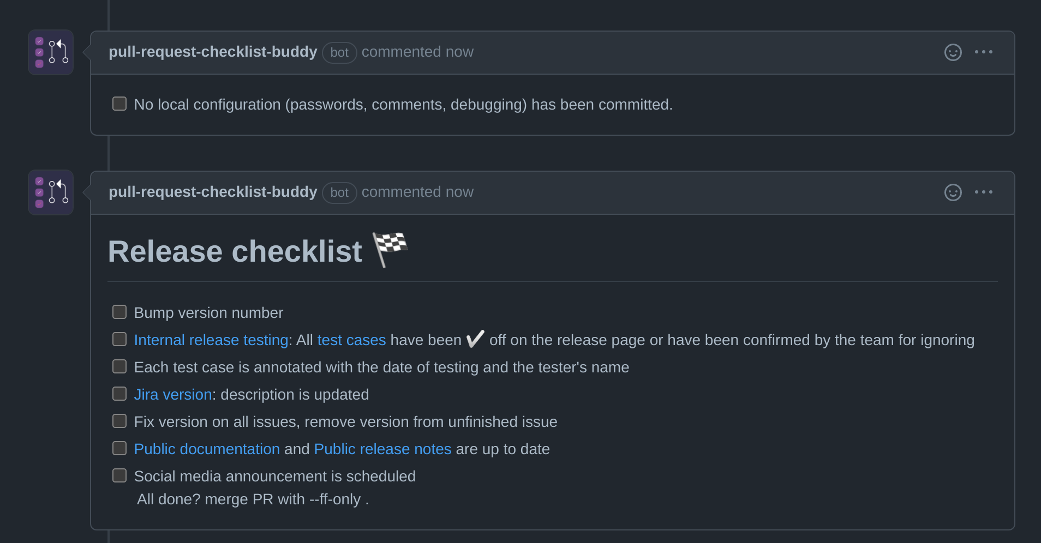The width and height of the screenshot is (1041, 543).
Task: Open the first comment's options menu
Action: (984, 52)
